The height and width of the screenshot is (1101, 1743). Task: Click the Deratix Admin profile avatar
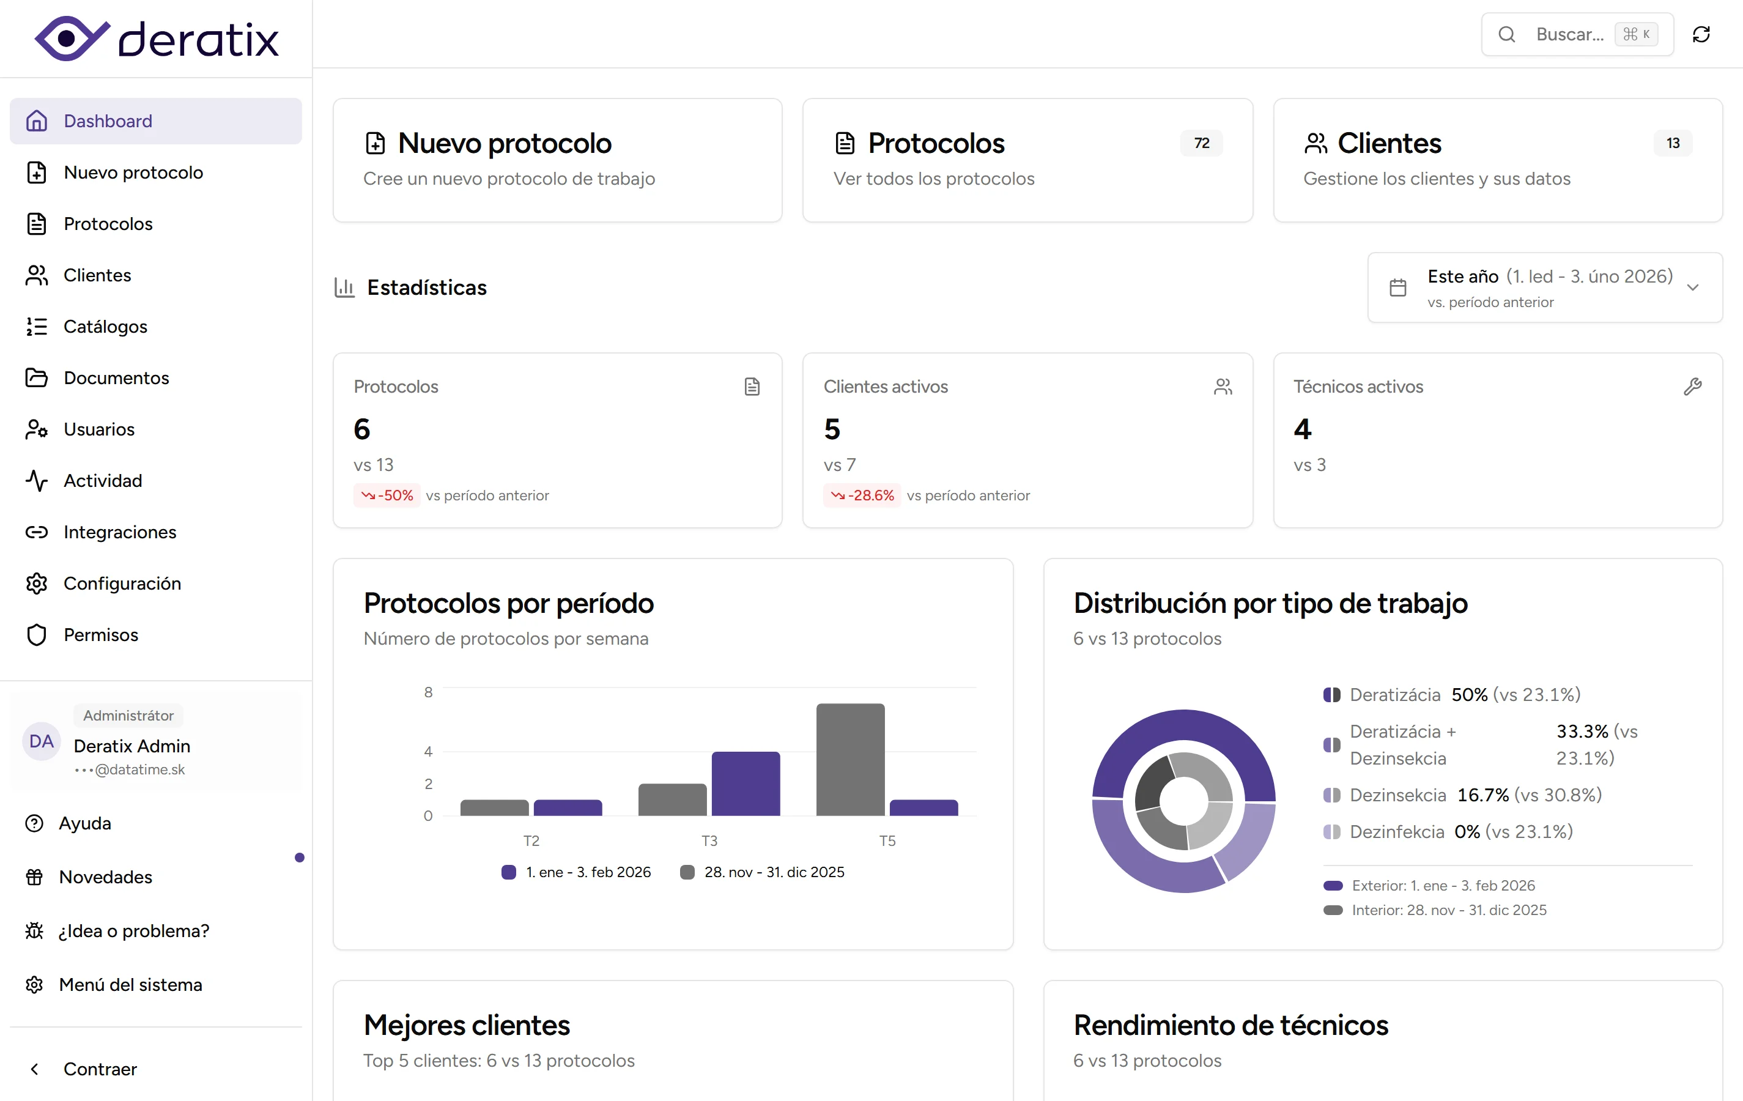(x=40, y=741)
